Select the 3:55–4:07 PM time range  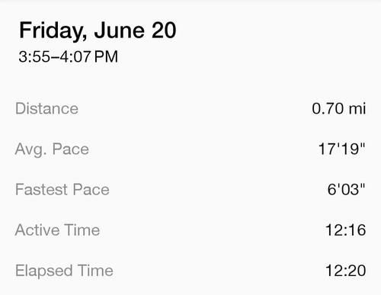pos(69,56)
